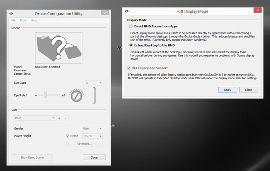Click the 'No Device Attached' text

click(47, 67)
